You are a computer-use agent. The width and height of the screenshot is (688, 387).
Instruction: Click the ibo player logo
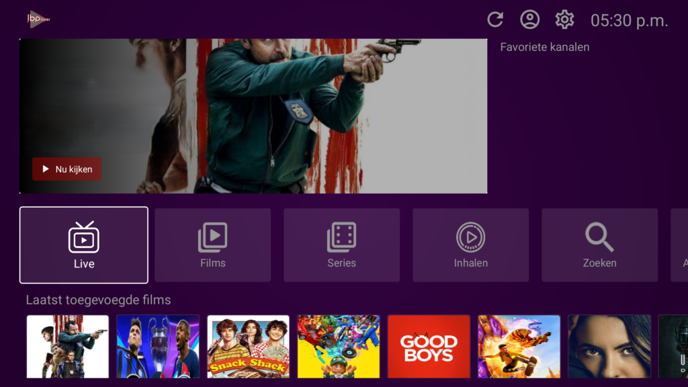38,19
